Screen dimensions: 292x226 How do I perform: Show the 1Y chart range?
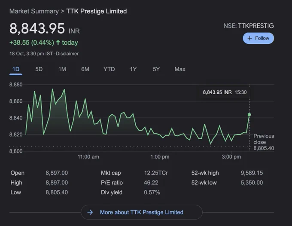coord(133,69)
